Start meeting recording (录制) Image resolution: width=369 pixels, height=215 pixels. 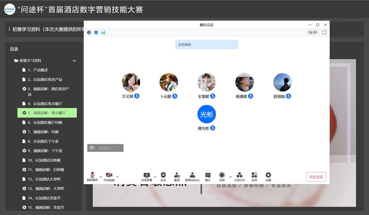coord(222,177)
